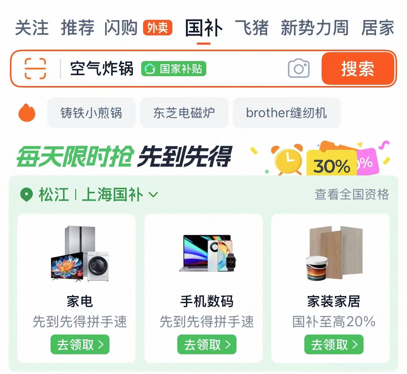Open the camera image search icon

298,68
